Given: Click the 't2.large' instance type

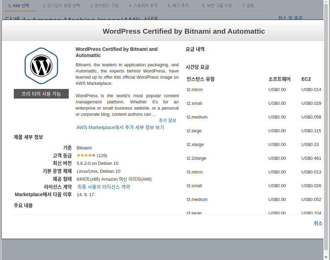Looking at the screenshot, I should click(x=194, y=131).
